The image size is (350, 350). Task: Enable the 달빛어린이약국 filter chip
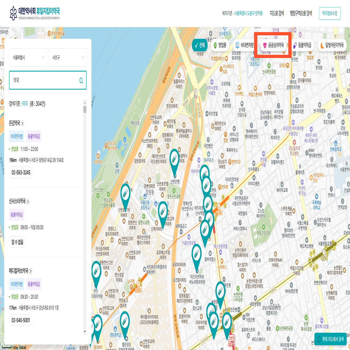click(332, 45)
